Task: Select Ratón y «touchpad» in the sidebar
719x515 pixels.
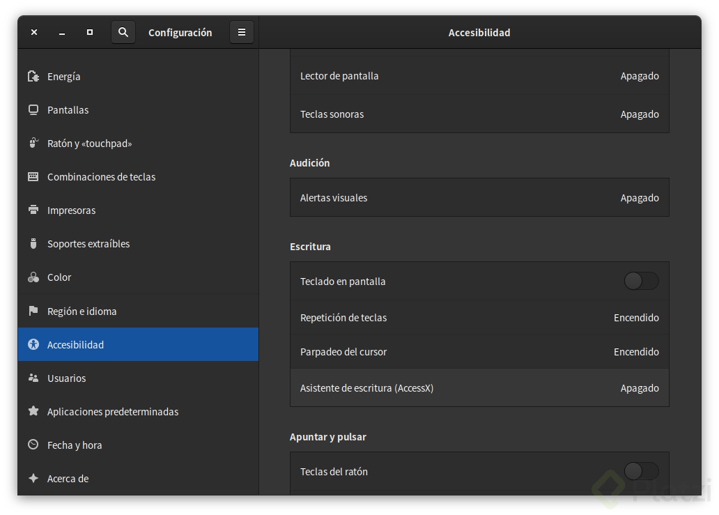Action: (x=138, y=144)
